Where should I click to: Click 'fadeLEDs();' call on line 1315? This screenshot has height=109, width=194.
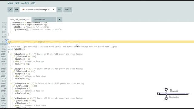[18, 27]
